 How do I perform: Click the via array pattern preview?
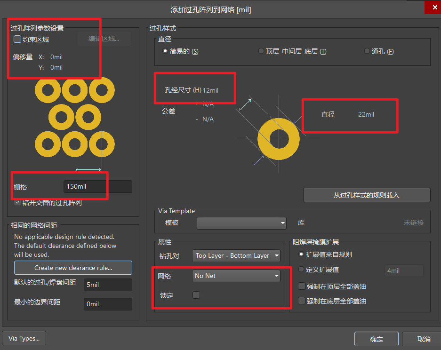[x=75, y=117]
